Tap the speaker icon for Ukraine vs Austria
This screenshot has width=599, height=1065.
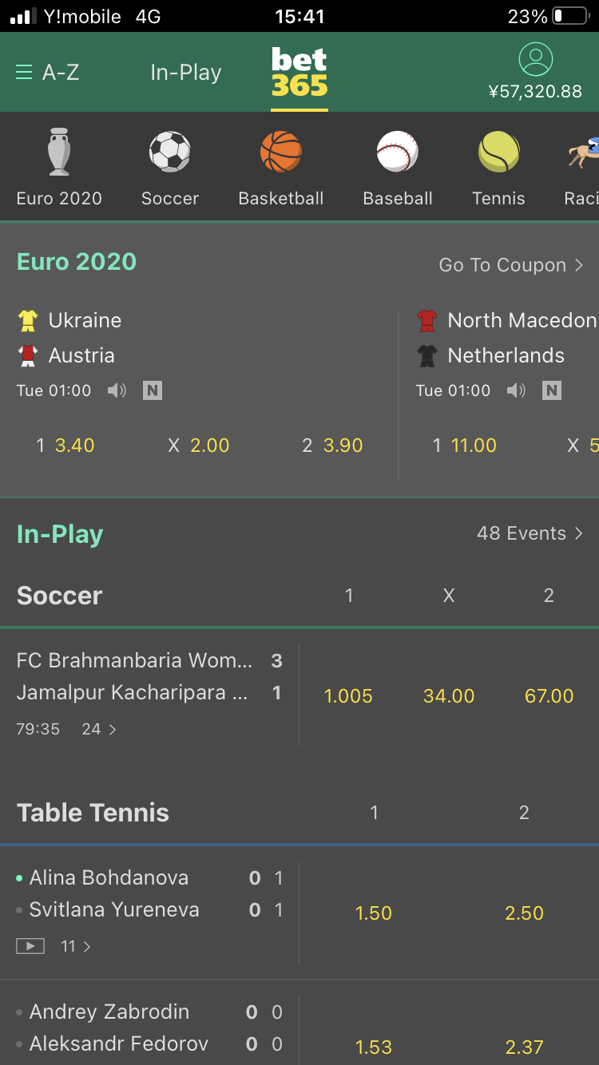pyautogui.click(x=117, y=390)
